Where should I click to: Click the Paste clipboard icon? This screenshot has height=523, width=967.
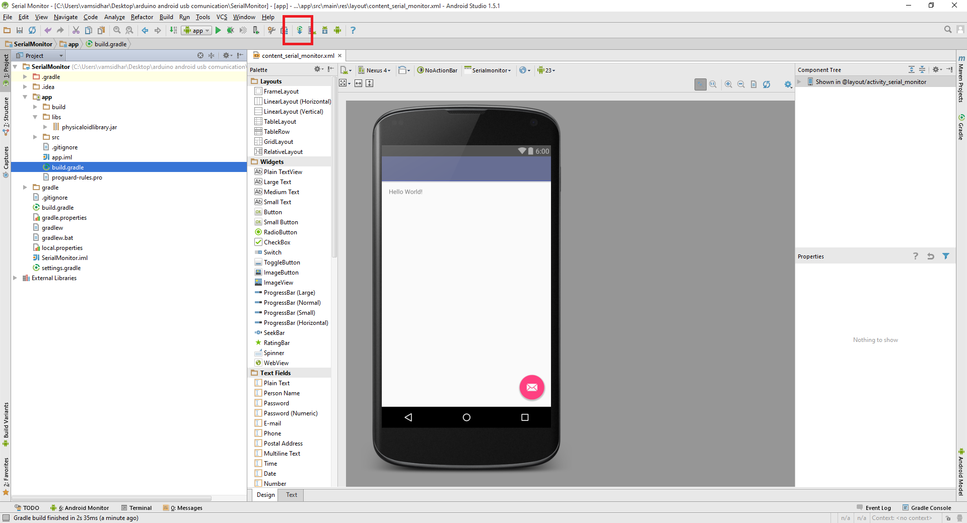pyautogui.click(x=101, y=30)
